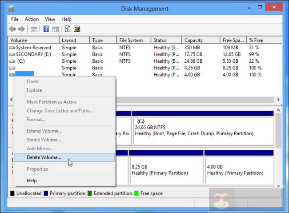Open the Action menu

[32, 19]
